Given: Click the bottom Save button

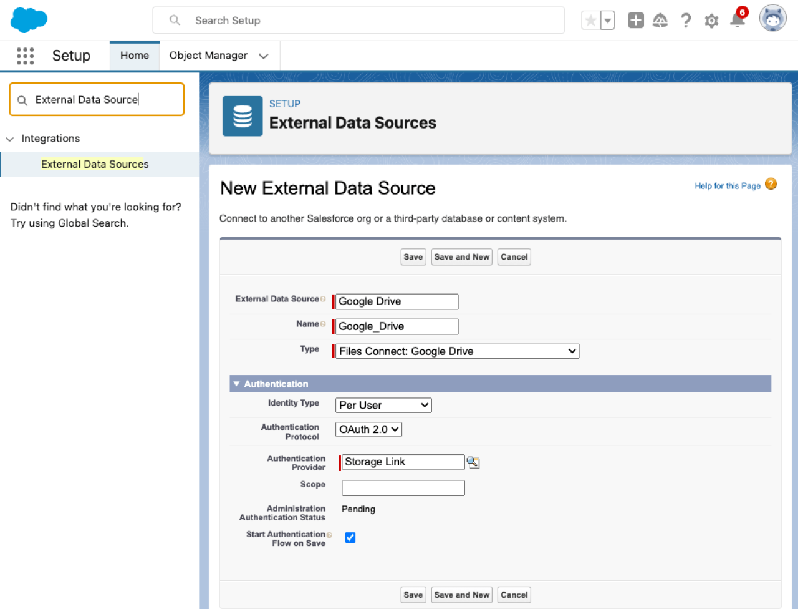Looking at the screenshot, I should [x=413, y=595].
